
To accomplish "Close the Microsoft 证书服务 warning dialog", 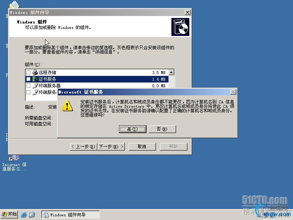I will pyautogui.click(x=233, y=92).
